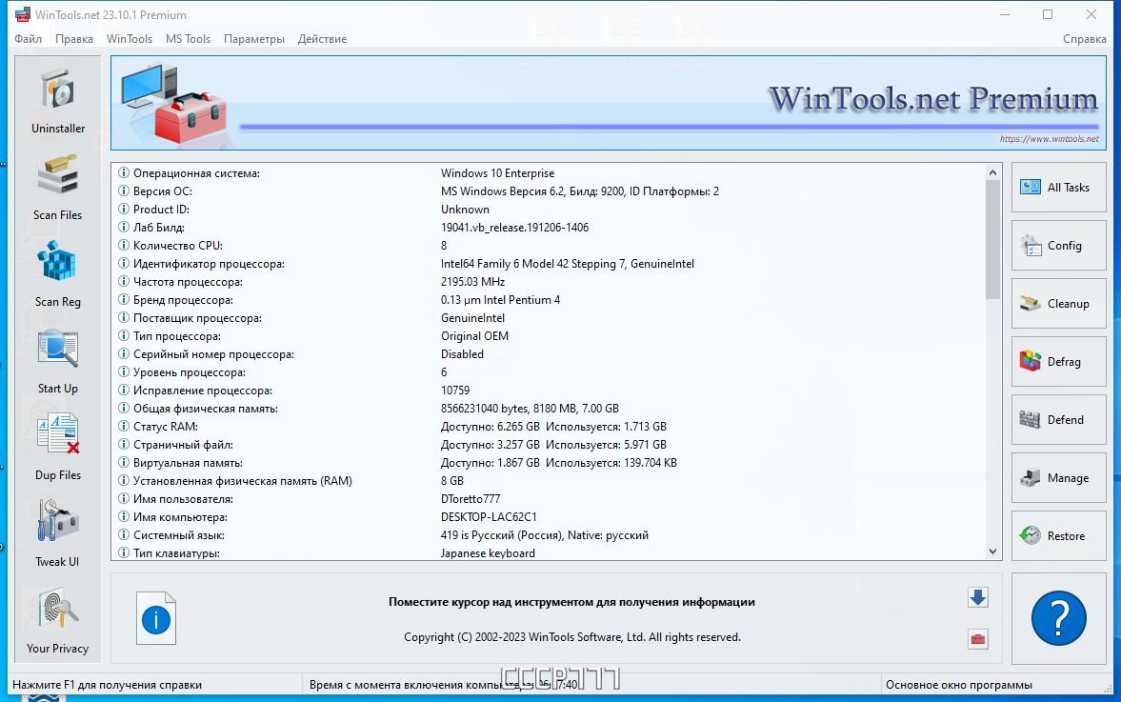
Task: Open the Scan Reg registry tool
Action: point(58,262)
